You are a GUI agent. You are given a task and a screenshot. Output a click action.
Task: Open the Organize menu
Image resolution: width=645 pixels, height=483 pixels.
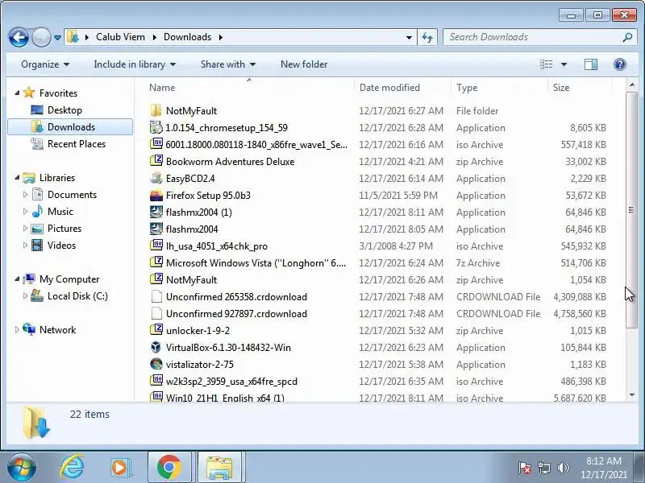click(45, 64)
